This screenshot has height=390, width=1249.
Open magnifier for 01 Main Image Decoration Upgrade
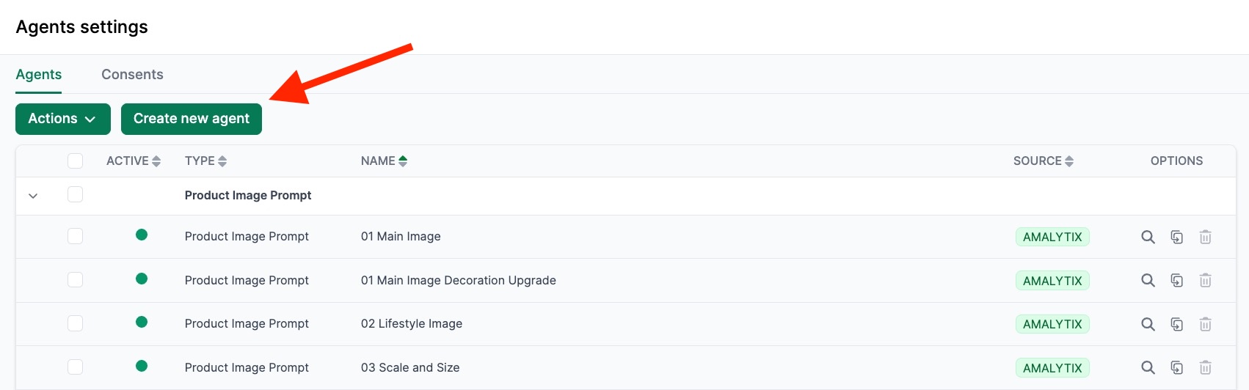[x=1148, y=280]
